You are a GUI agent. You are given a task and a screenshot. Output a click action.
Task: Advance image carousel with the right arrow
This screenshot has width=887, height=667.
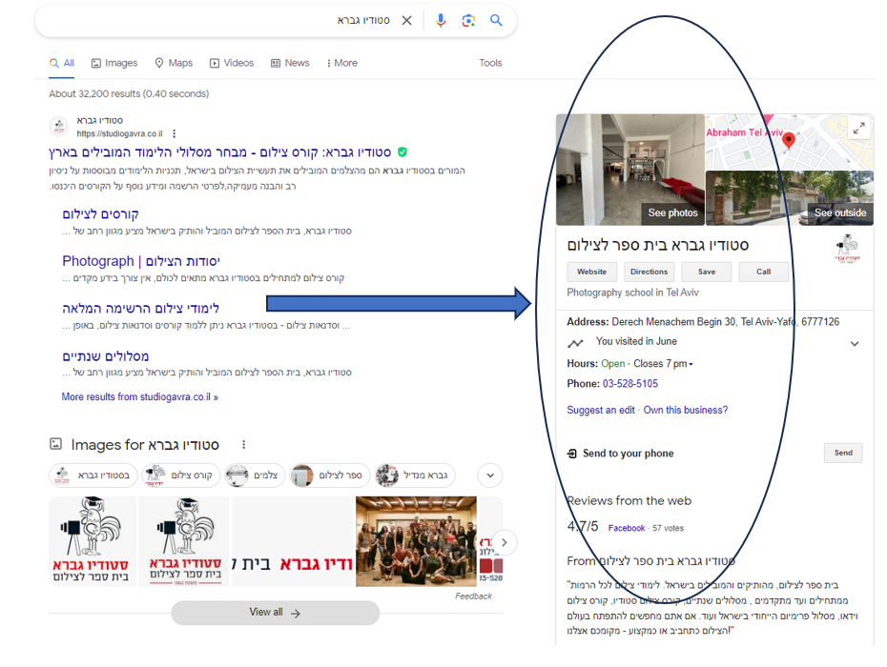pyautogui.click(x=504, y=542)
